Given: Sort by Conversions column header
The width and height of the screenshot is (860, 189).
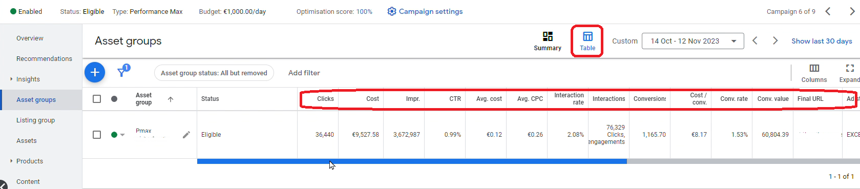Looking at the screenshot, I should tap(649, 99).
